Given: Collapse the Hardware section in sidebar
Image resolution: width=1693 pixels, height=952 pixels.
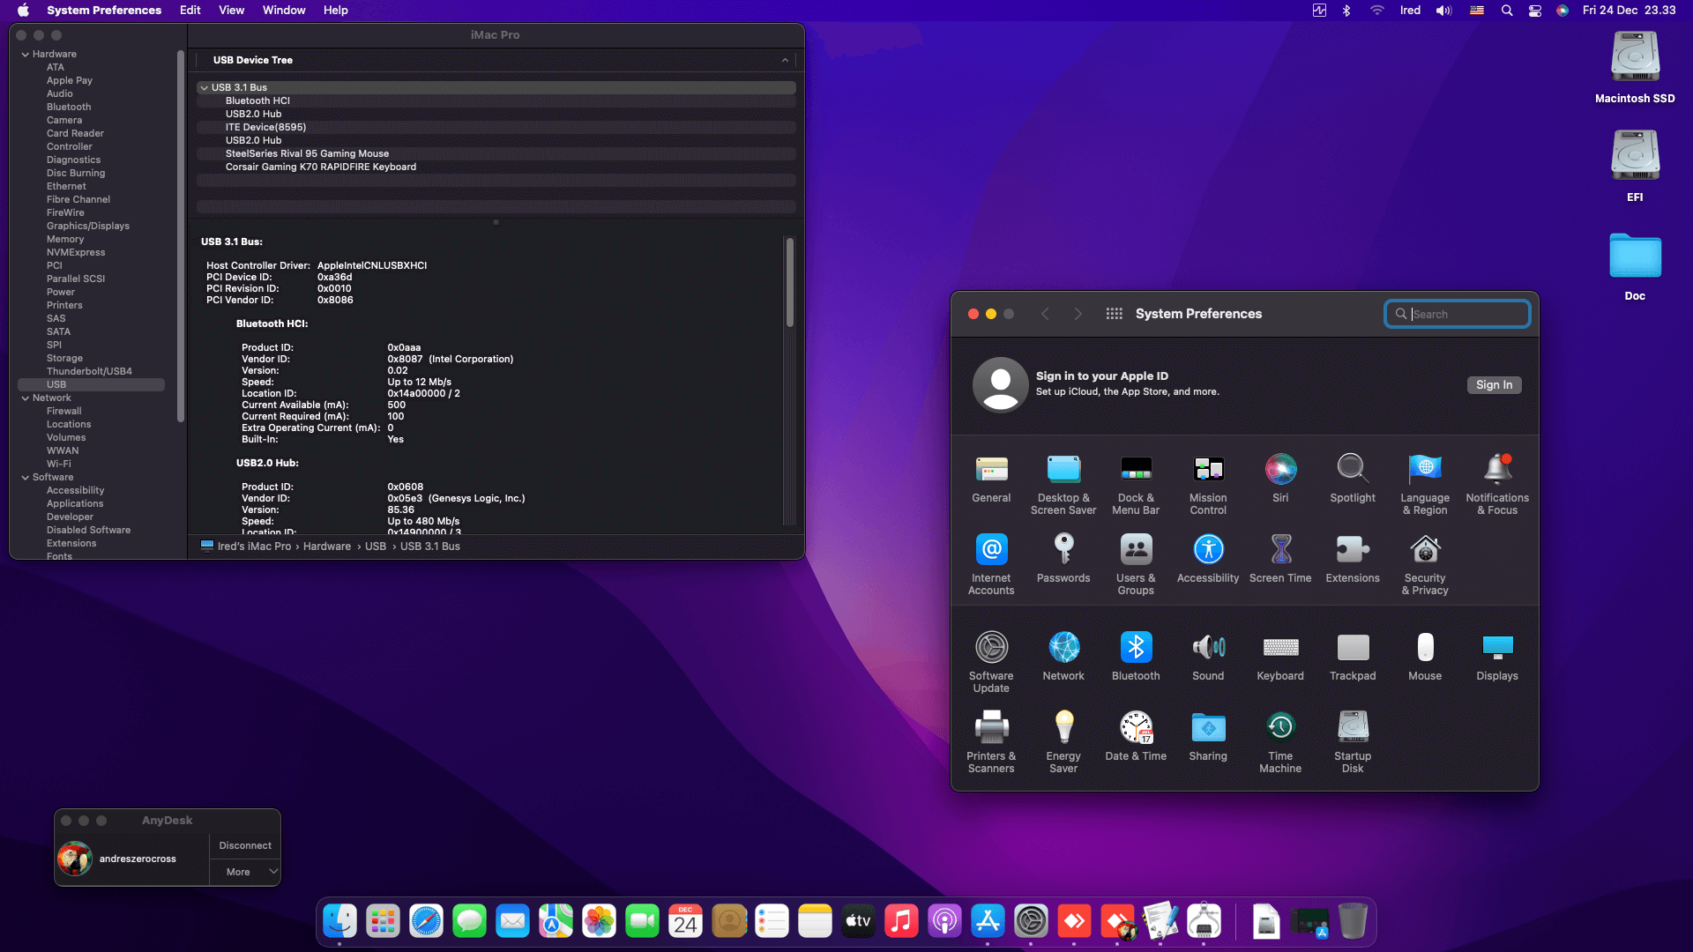Looking at the screenshot, I should pyautogui.click(x=26, y=55).
